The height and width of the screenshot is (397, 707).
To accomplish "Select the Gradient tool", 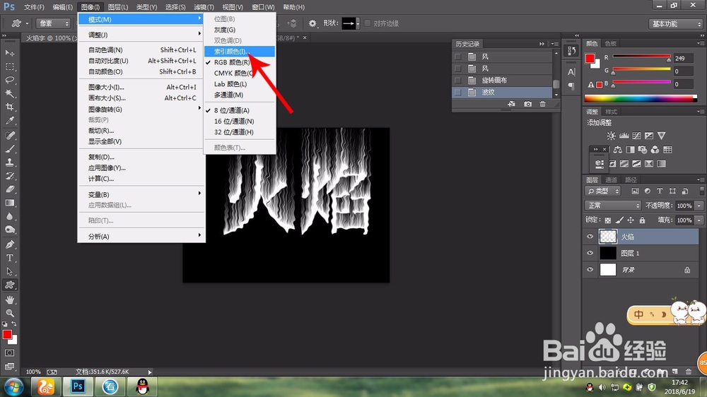I will coord(9,203).
